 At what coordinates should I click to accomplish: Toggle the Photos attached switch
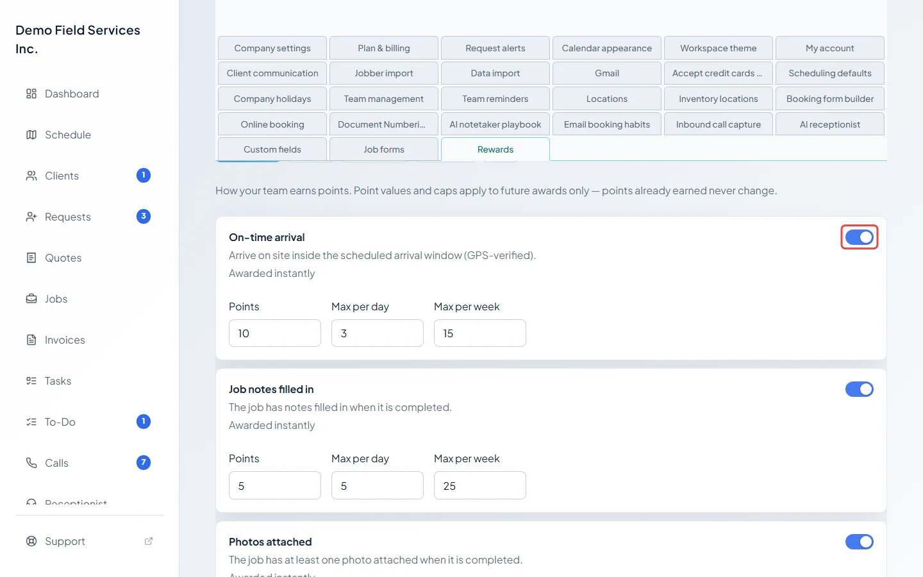[x=860, y=542]
